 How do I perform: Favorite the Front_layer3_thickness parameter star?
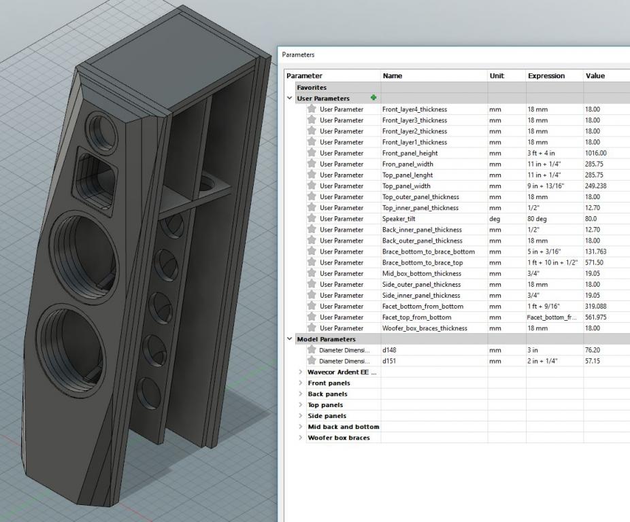(312, 119)
